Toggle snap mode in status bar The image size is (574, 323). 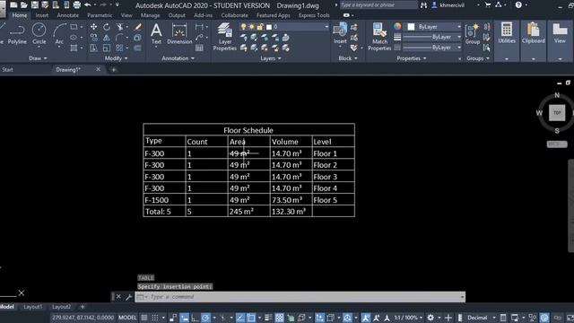(155, 318)
